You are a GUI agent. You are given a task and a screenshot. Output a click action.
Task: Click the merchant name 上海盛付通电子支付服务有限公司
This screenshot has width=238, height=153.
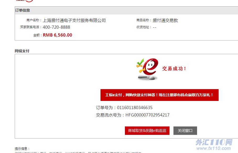point(74,20)
